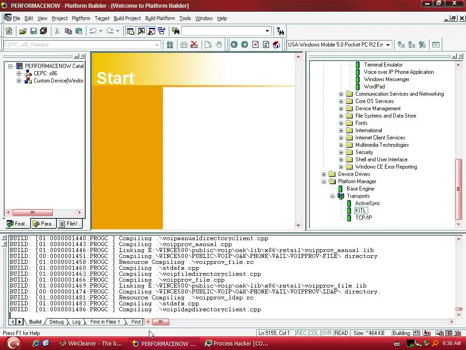The width and height of the screenshot is (466, 350).
Task: Click the Redo arrow icon
Action: 110,31
